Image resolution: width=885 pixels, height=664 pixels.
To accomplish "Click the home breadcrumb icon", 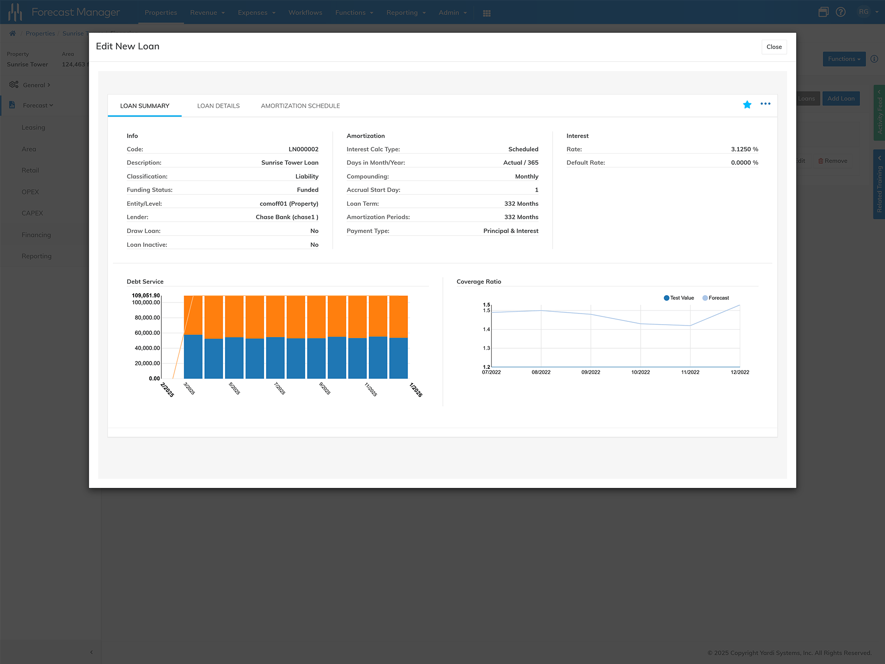I will (x=12, y=33).
